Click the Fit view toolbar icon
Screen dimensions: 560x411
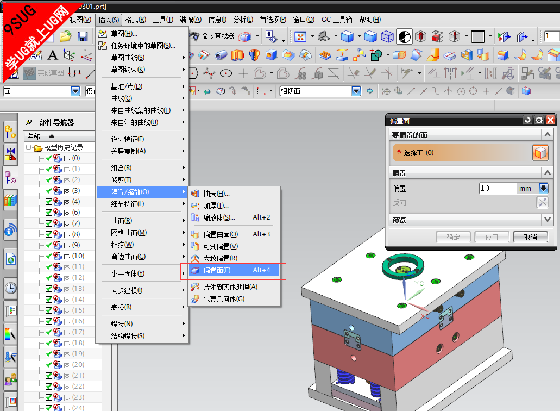pyautogui.click(x=300, y=36)
